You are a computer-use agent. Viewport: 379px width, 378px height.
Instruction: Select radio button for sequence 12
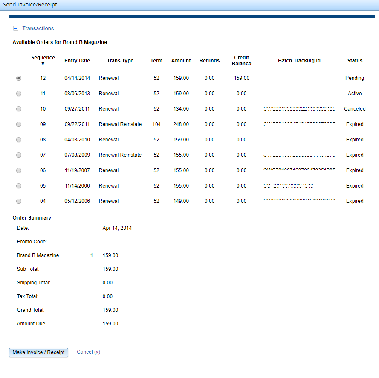pos(18,78)
